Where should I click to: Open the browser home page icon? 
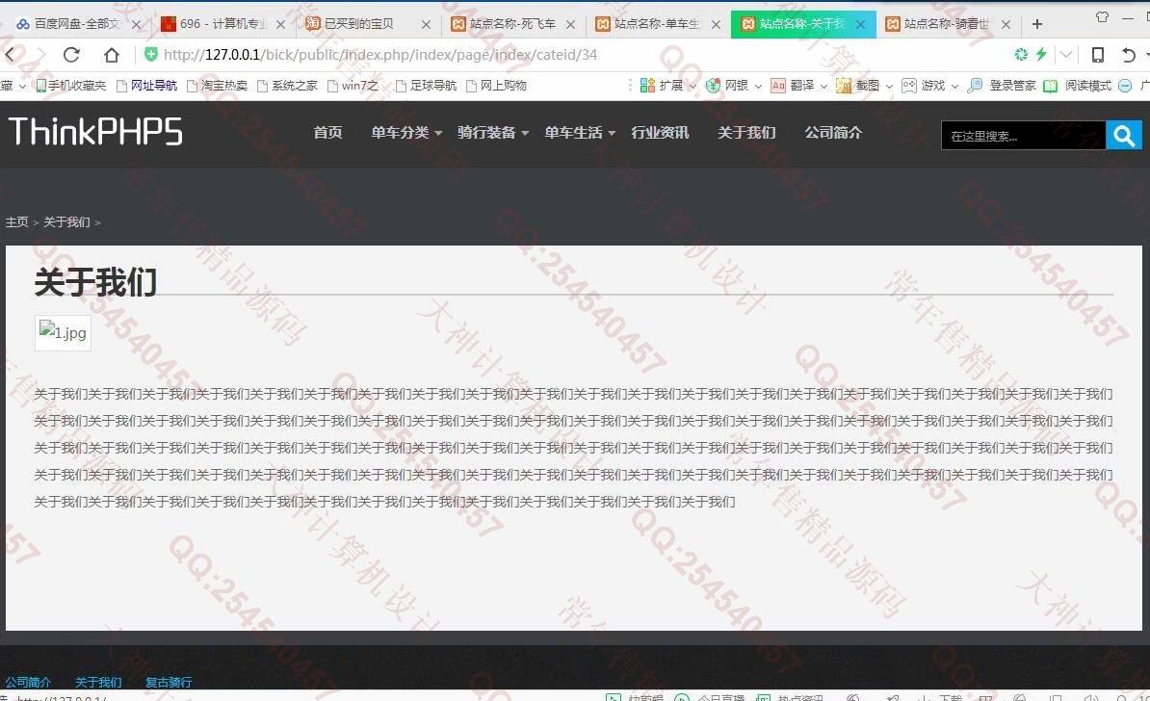(112, 54)
